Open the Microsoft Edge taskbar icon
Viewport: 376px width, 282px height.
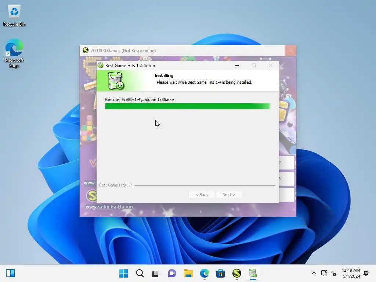(x=204, y=273)
